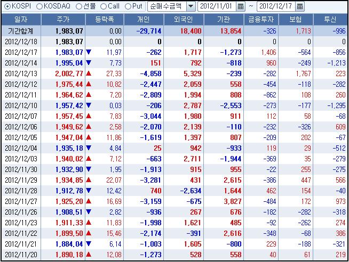Click the 2012/11/20 date cell
This screenshot has height=262, width=349.
pos(21,255)
